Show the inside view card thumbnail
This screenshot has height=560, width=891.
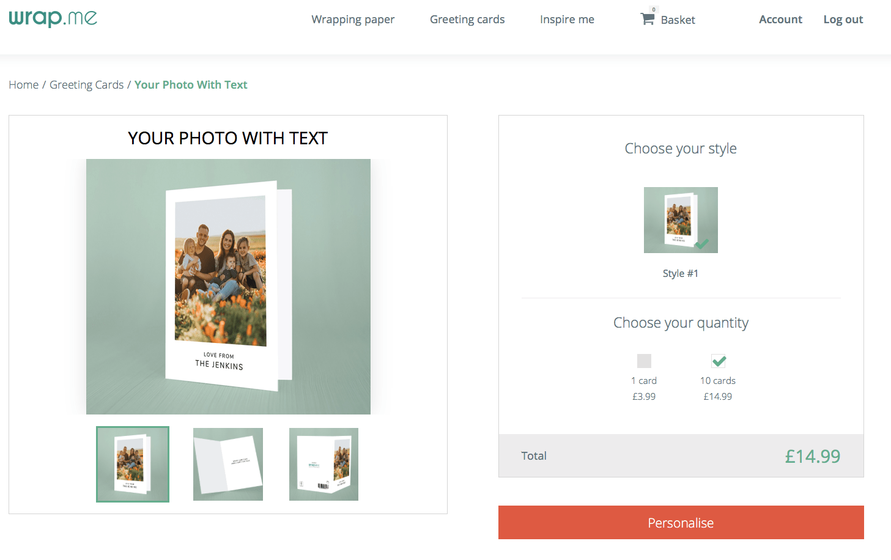tap(228, 464)
